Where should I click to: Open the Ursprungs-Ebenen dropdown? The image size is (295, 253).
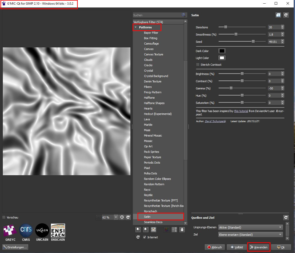tap(250, 227)
